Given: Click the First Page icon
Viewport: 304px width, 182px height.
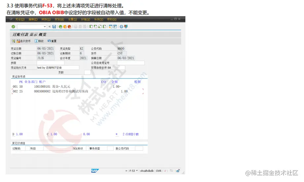Looking at the screenshot, I should [x=91, y=27].
